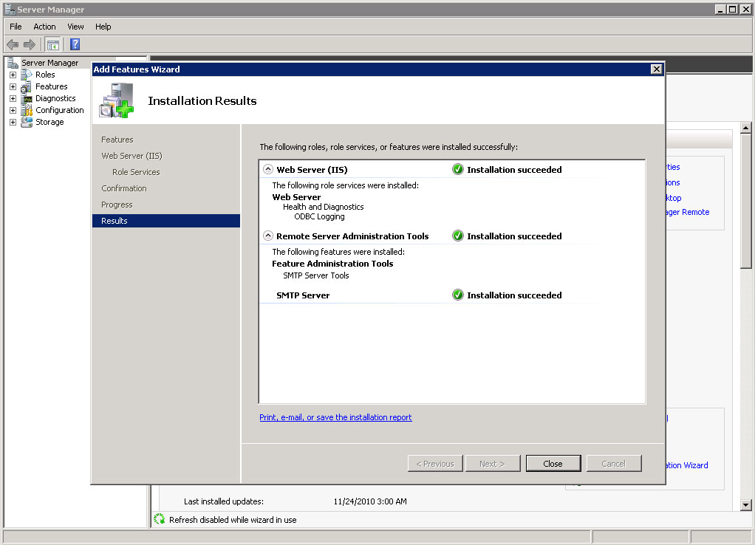This screenshot has height=545, width=755.
Task: Close the Add Features Wizard via X
Action: (656, 69)
